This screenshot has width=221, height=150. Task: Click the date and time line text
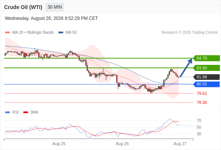pos(51,18)
